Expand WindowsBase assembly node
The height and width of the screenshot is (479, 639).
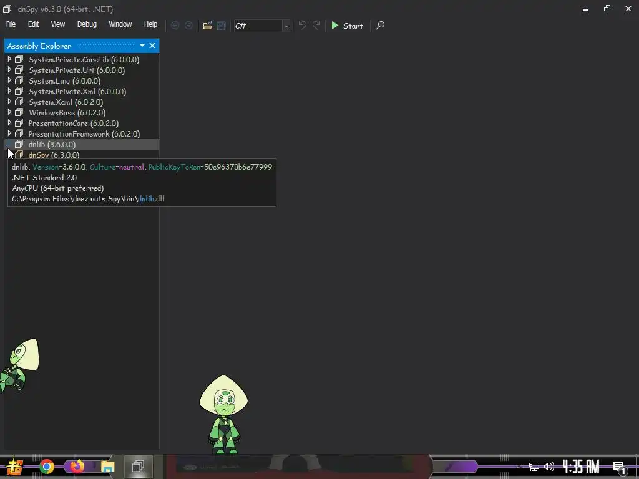pos(9,112)
